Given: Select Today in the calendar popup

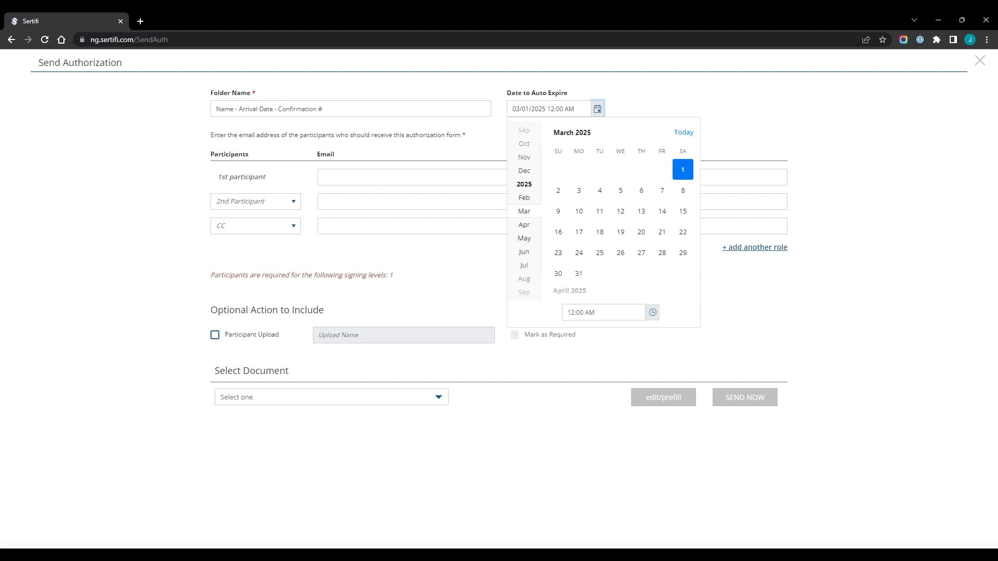Looking at the screenshot, I should point(683,132).
